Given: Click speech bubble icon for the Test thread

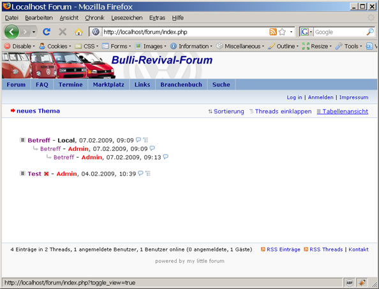Looking at the screenshot, I should click(140, 173).
